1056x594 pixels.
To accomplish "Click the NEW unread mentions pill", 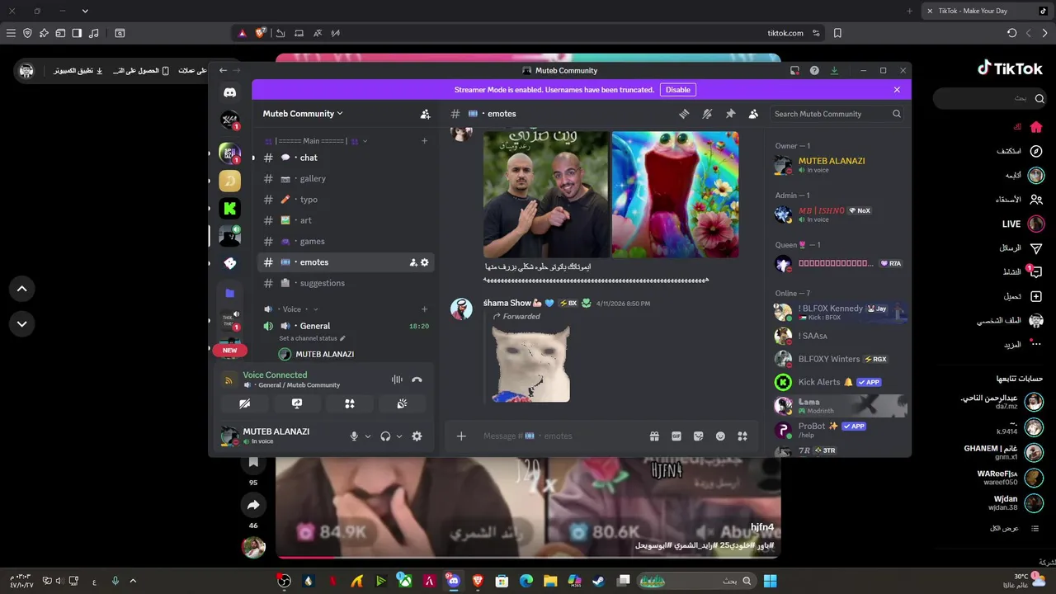I will (229, 351).
